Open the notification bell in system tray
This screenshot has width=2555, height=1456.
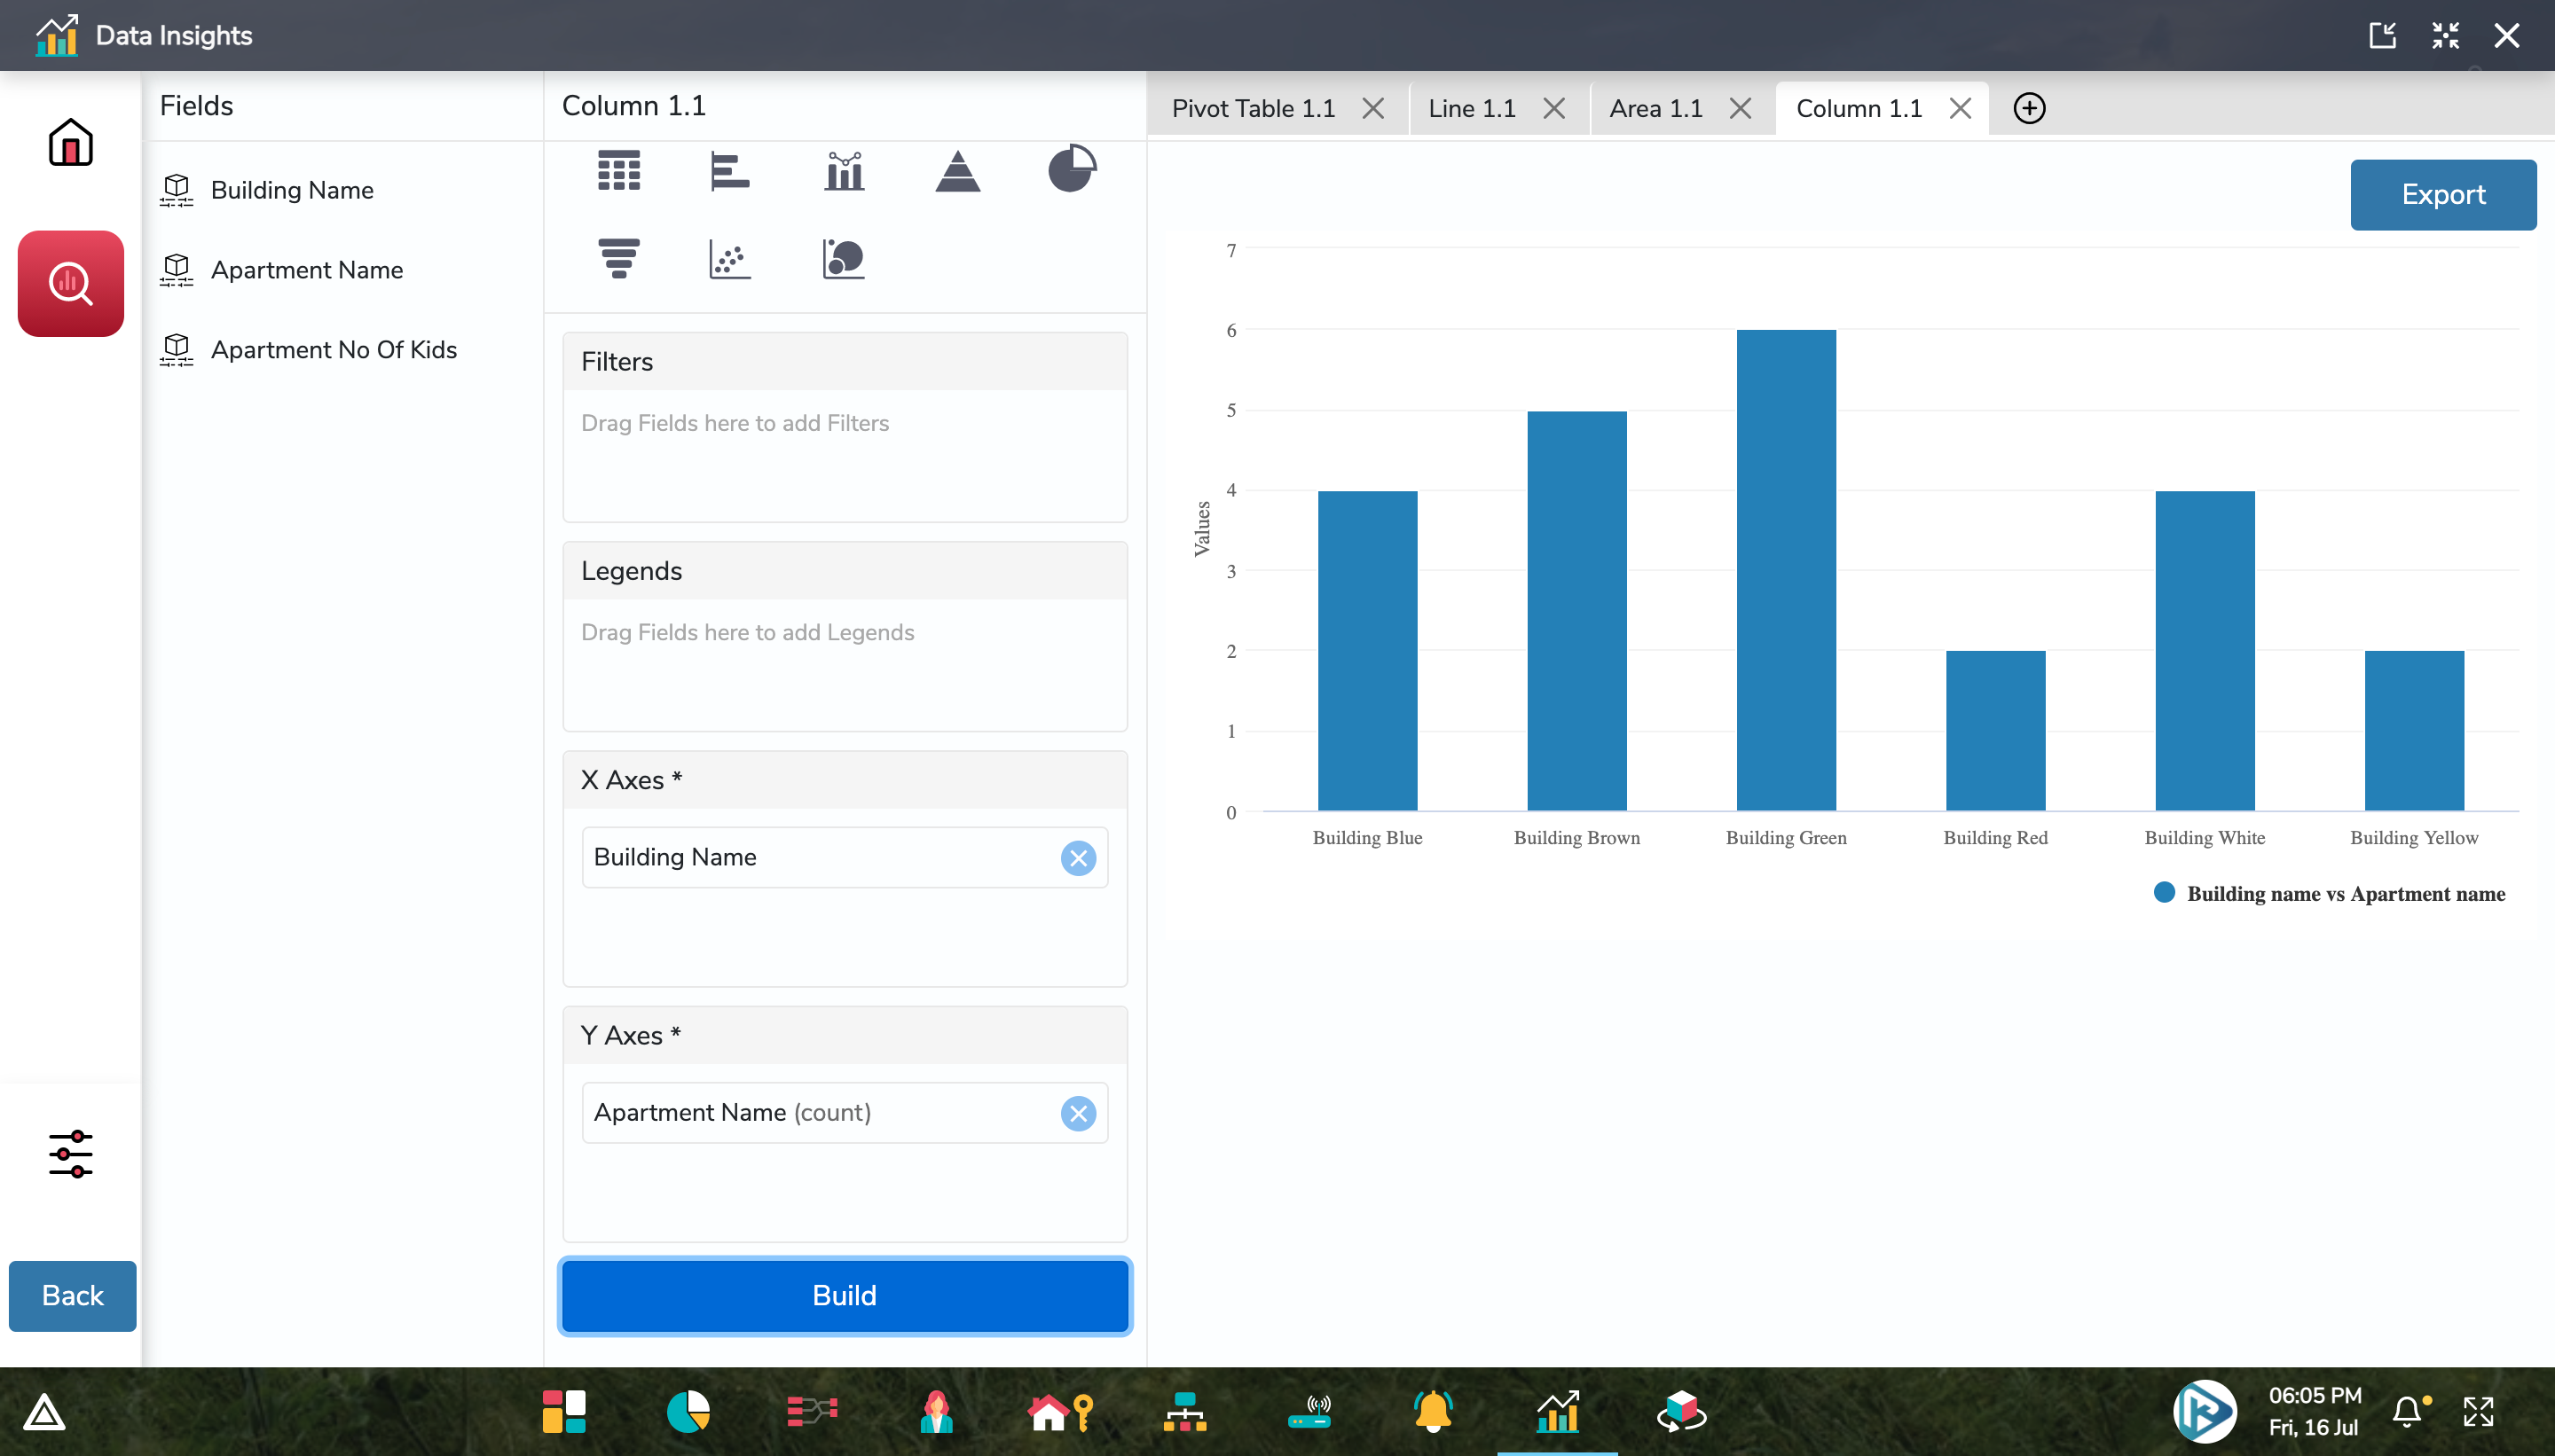point(2407,1411)
